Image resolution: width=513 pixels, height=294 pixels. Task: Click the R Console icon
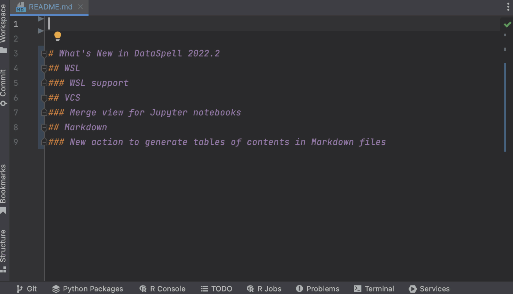point(143,289)
